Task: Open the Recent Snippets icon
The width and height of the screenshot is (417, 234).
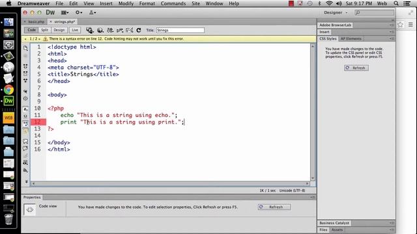Action: [x=25, y=162]
